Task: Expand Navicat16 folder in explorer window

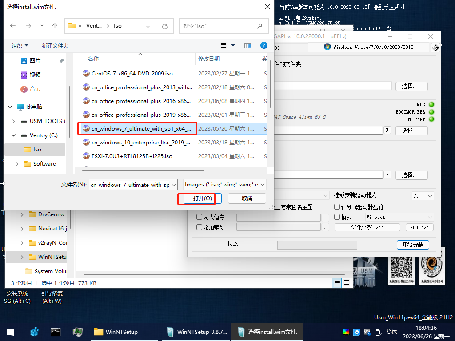Action: pos(22,229)
